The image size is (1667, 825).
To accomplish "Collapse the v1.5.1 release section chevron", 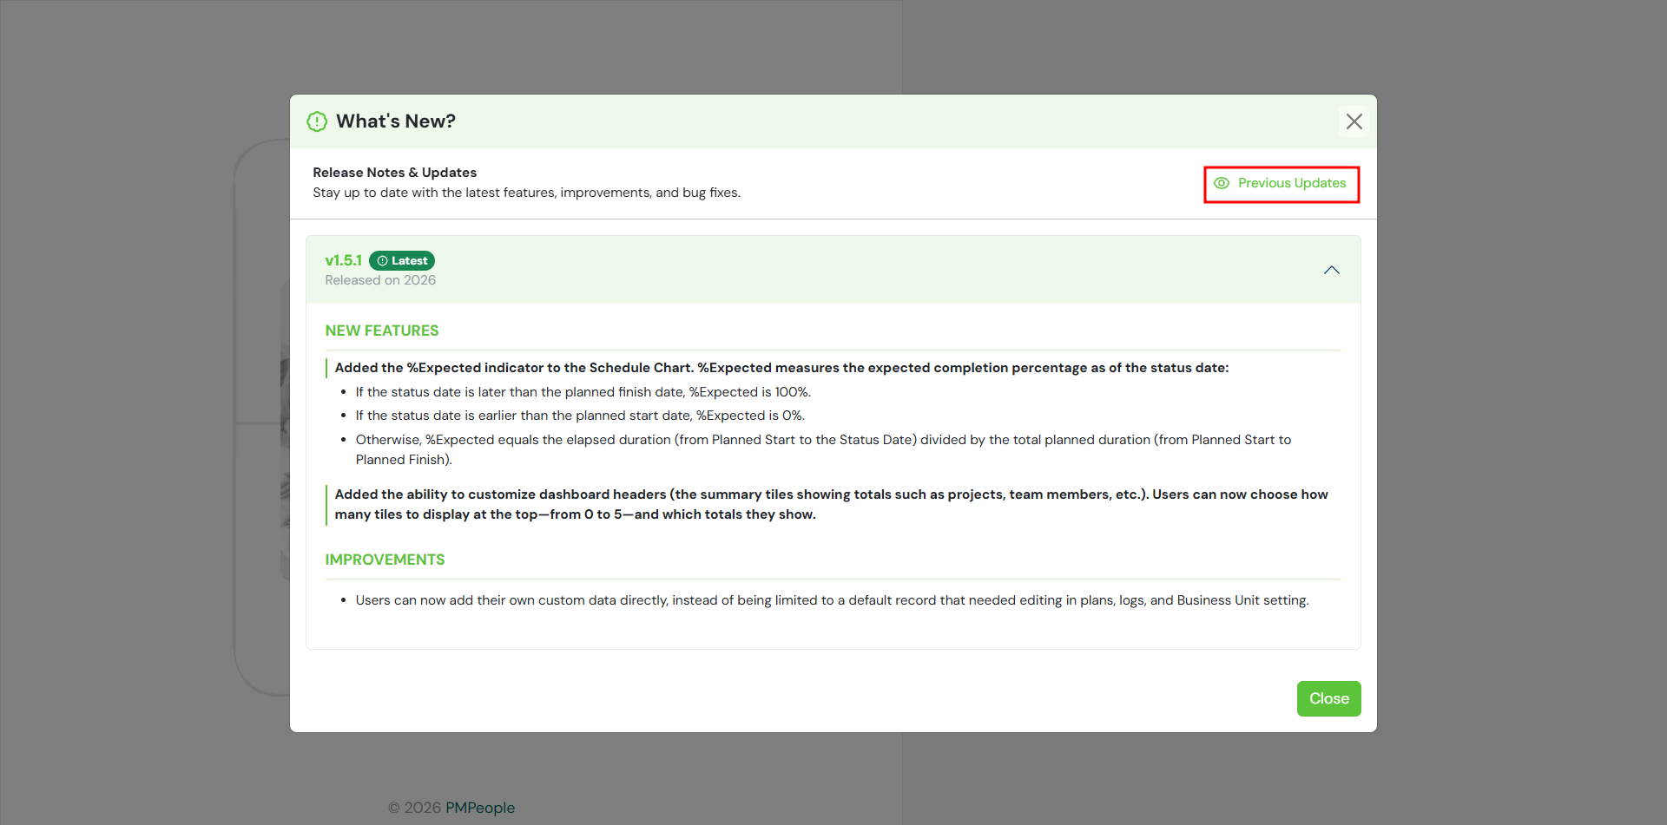I will pos(1331,270).
